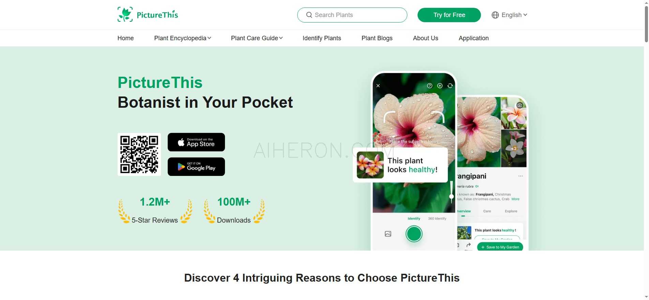Click Get it on Google Play button

(196, 167)
